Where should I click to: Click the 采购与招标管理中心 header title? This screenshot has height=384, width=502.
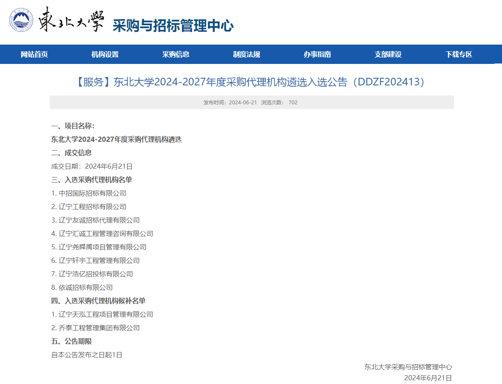click(173, 26)
